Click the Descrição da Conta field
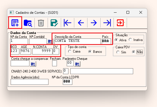Screen dimensions: 157x107 (x=77, y=41)
